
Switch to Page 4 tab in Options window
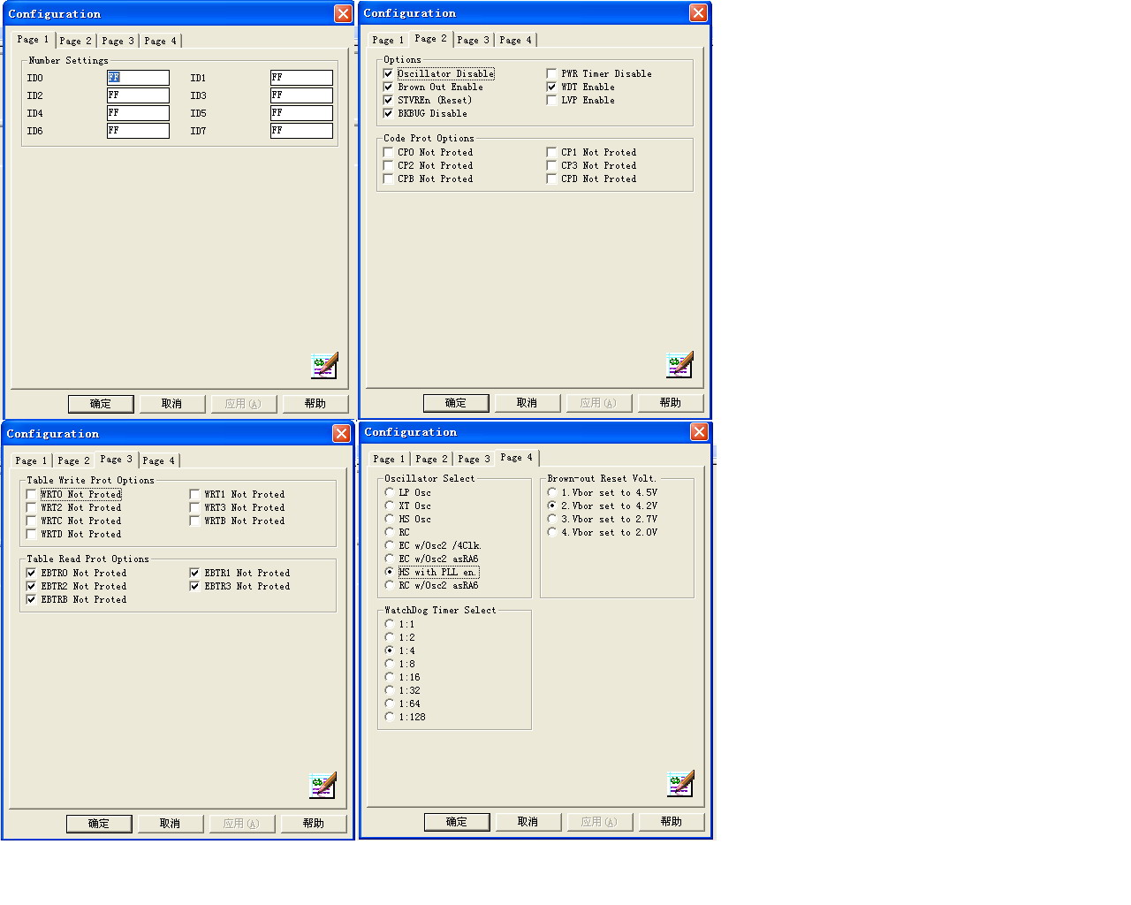pyautogui.click(x=516, y=40)
